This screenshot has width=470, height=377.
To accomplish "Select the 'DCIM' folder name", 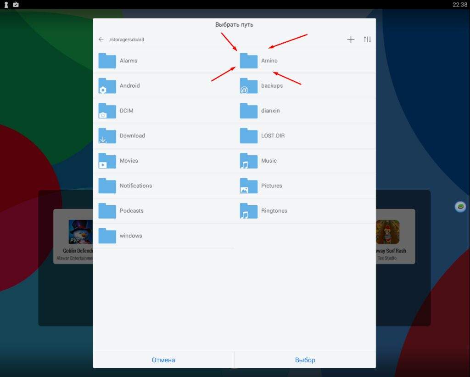I will coord(127,111).
